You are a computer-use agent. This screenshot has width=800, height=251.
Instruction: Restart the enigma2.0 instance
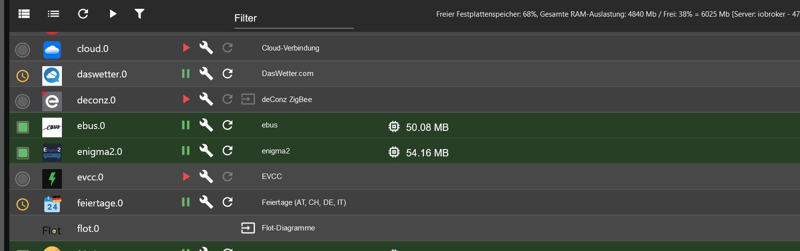(x=228, y=151)
